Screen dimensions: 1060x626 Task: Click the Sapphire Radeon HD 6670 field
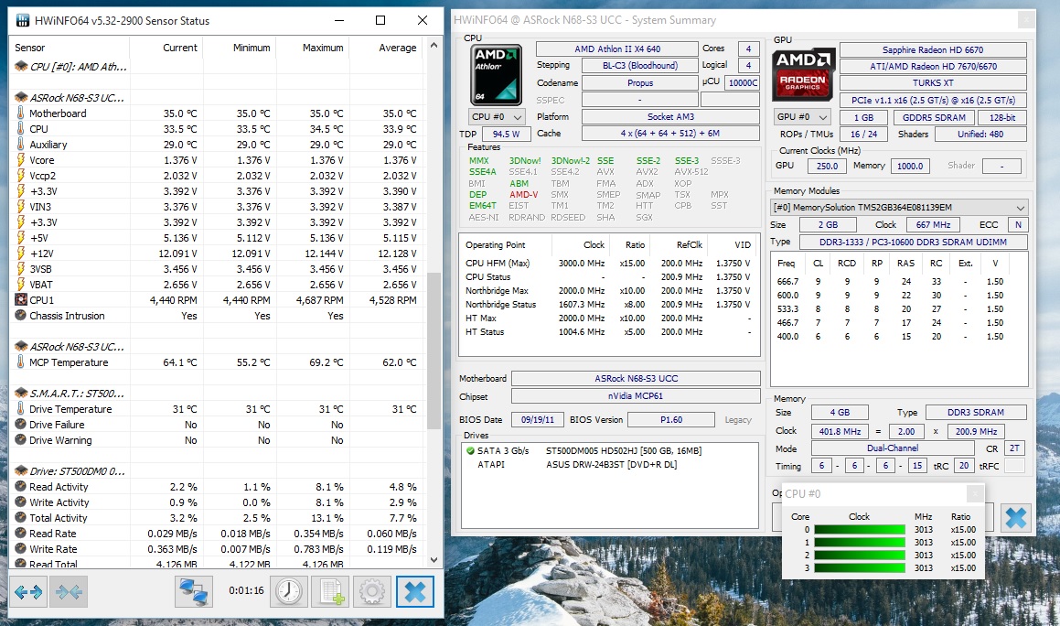[933, 49]
